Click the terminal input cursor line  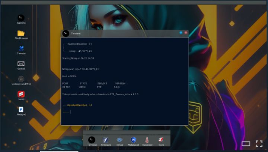point(70,111)
